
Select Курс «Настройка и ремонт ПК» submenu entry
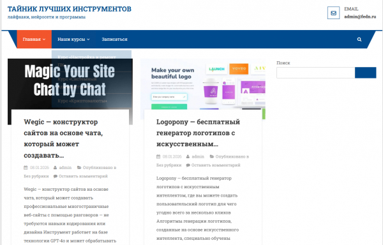[x=91, y=61]
